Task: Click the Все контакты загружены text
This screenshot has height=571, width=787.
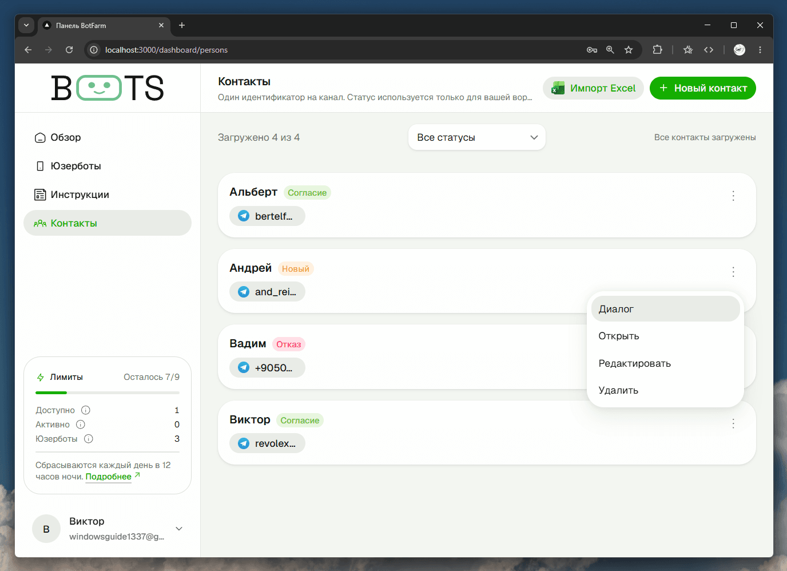Action: click(x=705, y=137)
